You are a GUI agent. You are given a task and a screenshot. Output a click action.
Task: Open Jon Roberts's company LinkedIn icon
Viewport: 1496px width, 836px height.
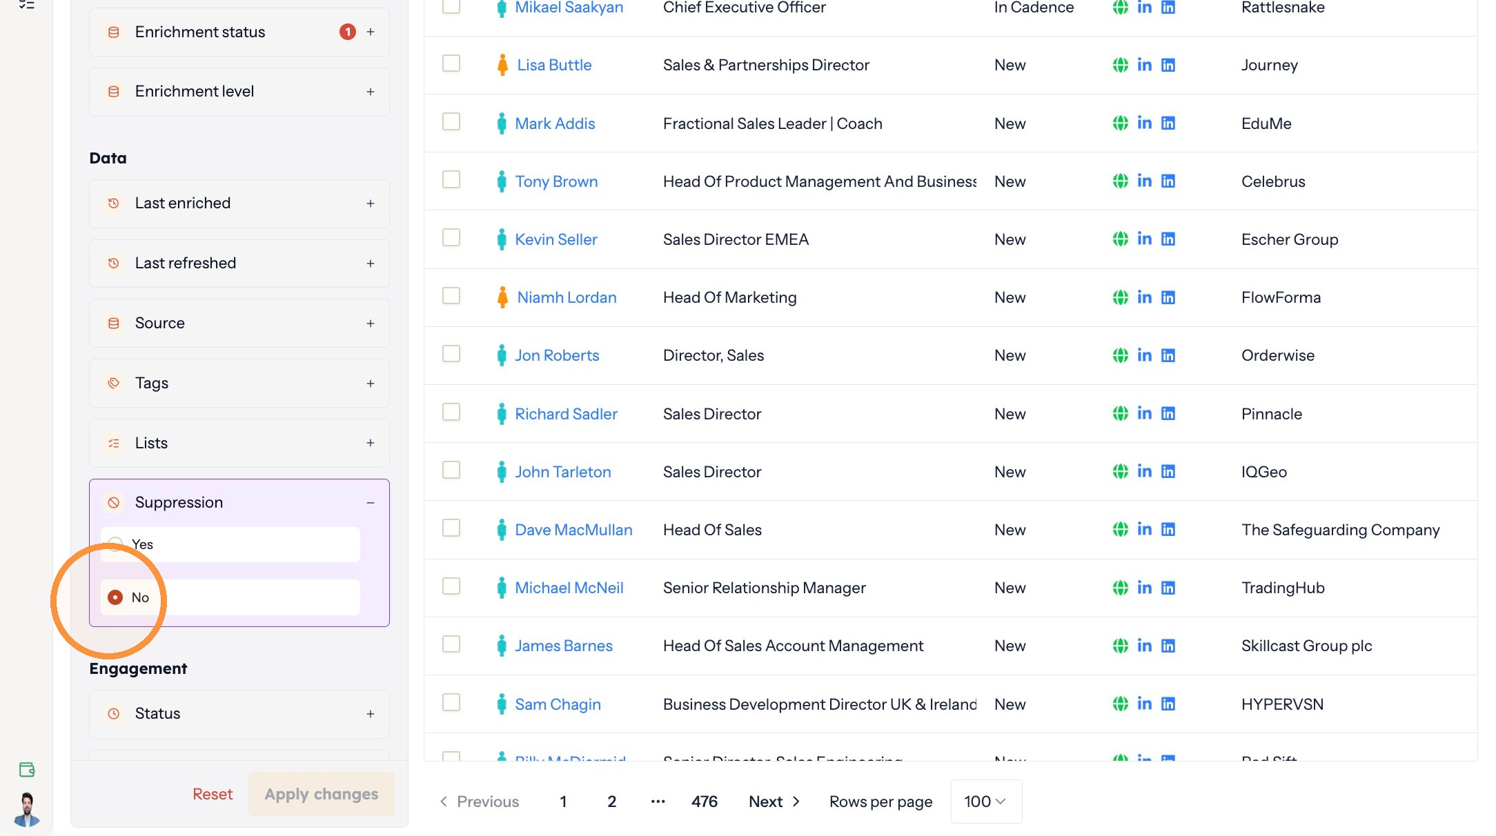tap(1168, 355)
